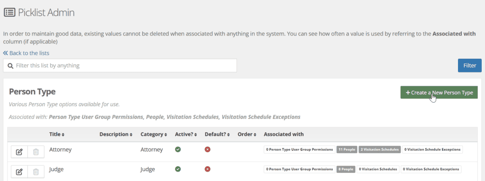This screenshot has width=485, height=181.
Task: Click the Picklist Admin list icon
Action: pyautogui.click(x=9, y=13)
